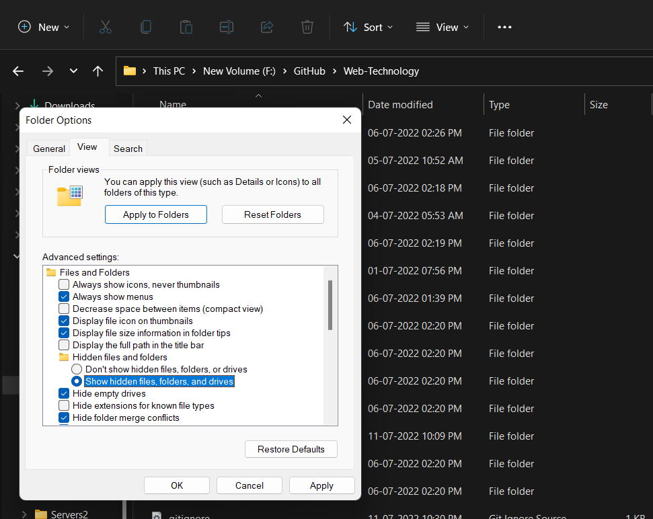This screenshot has width=653, height=519.
Task: Enable Hide extensions for known file types
Action: 64,405
